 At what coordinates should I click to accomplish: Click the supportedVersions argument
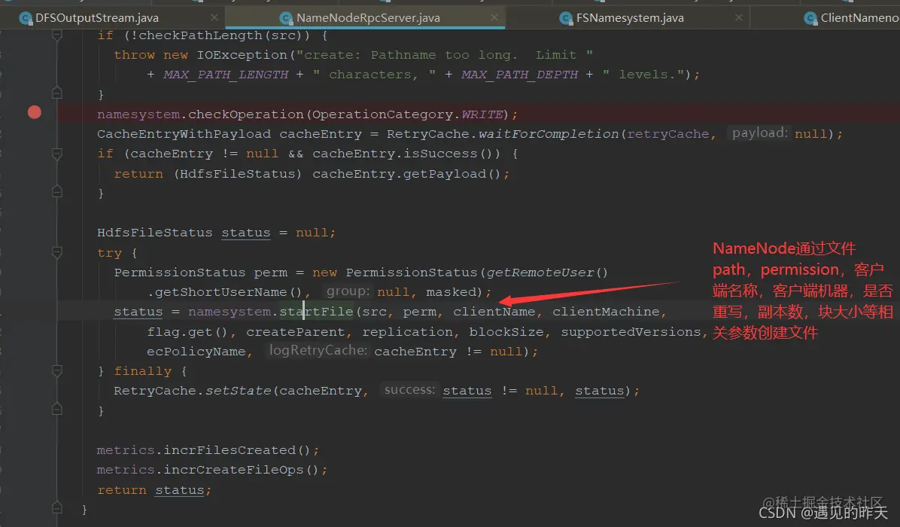click(x=631, y=333)
